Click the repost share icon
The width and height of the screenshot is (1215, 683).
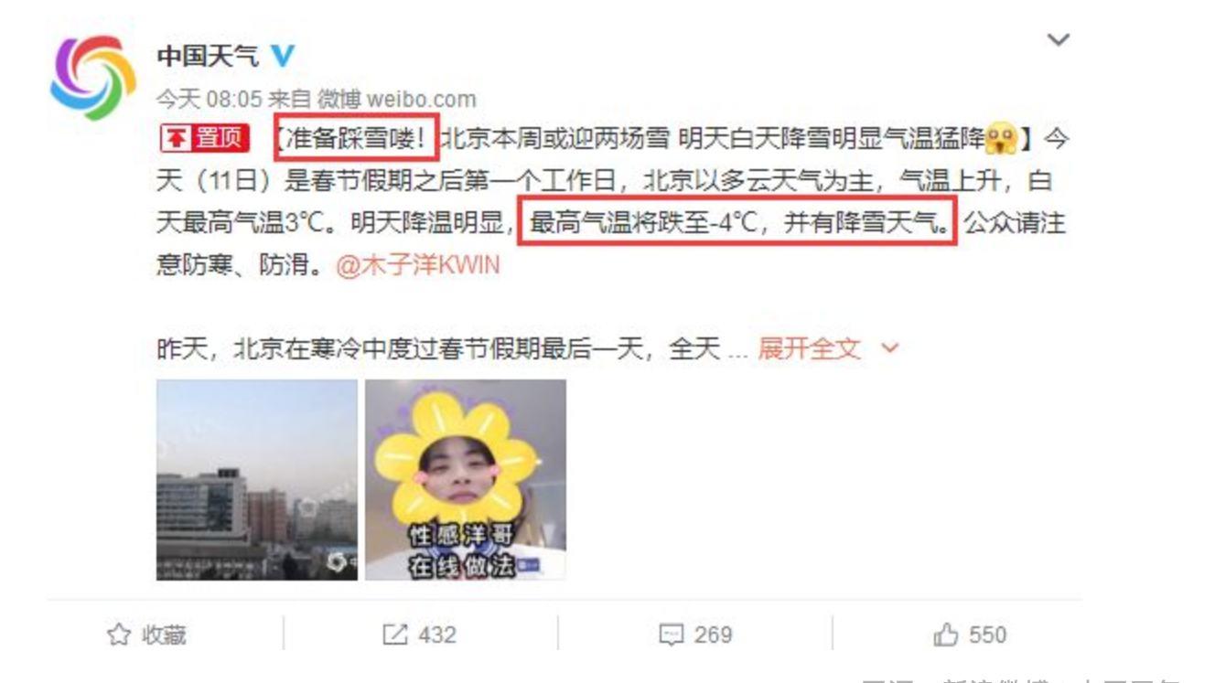(x=394, y=635)
